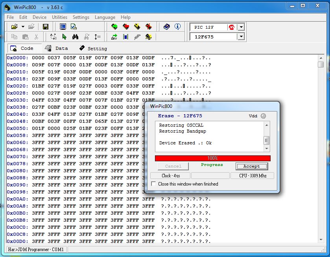This screenshot has height=257, width=330.
Task: Open the Help menu
Action: 125,17
